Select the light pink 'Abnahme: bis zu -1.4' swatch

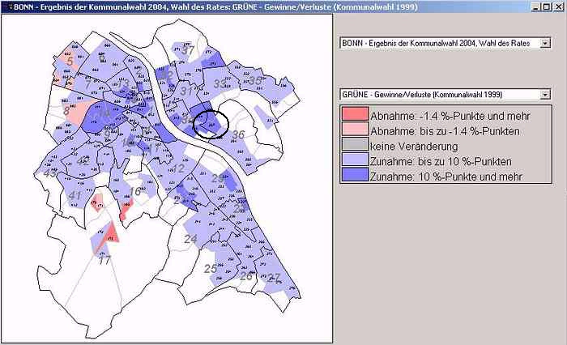point(354,129)
